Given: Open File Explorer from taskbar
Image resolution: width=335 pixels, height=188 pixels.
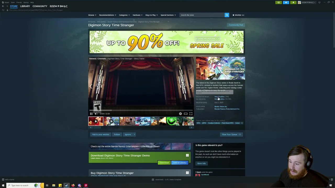Looking at the screenshot, I should [54, 185].
